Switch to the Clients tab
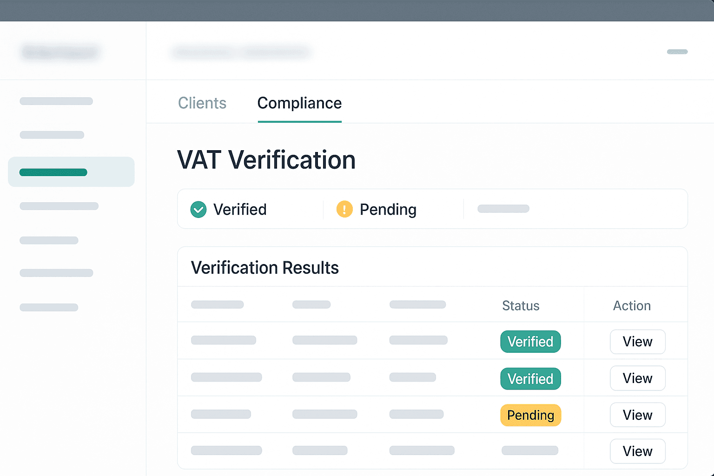Screen dimensions: 714x476 [x=202, y=103]
